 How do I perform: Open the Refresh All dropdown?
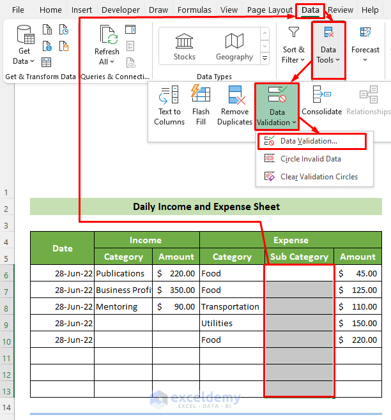click(107, 45)
